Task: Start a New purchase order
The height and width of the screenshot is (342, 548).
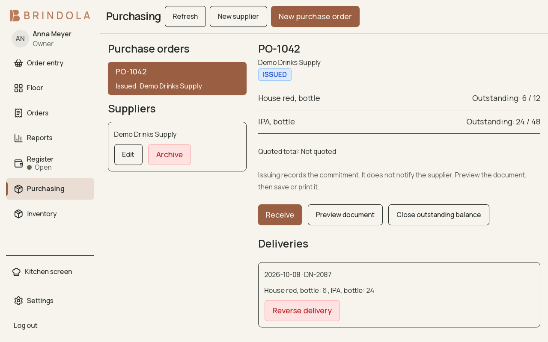Action: 315,17
